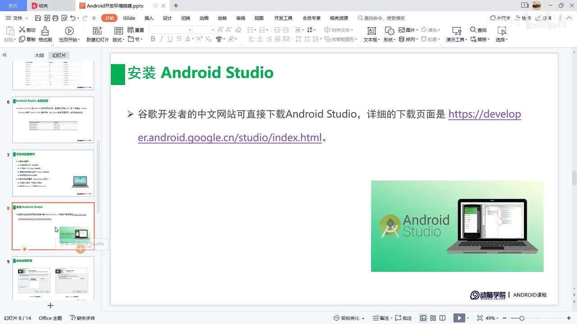Viewport: 577px width, 324px height.
Task: Clear formatting eraser icon
Action: 238,30
